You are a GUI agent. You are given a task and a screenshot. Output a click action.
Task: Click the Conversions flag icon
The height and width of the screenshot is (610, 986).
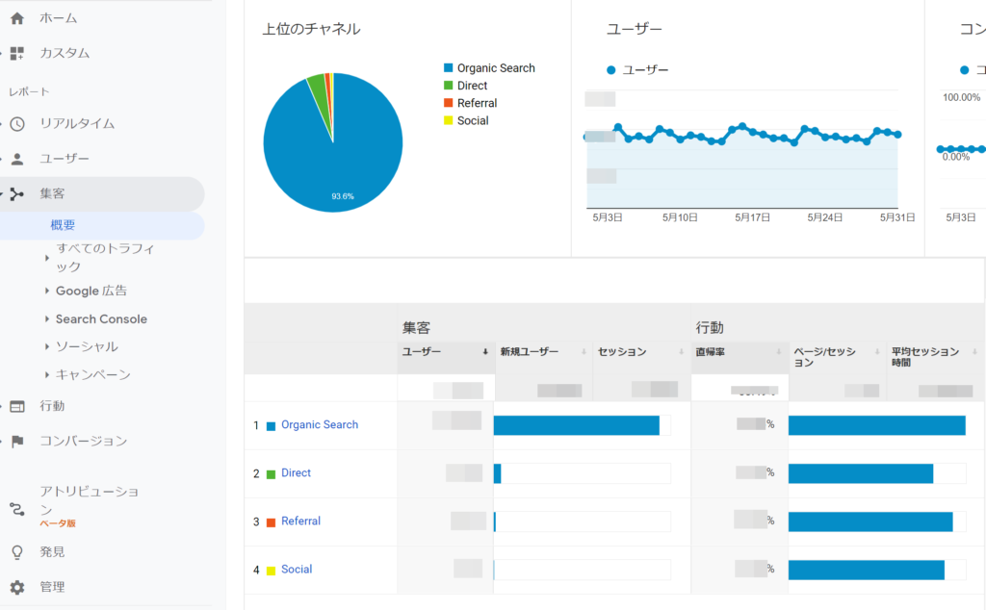point(17,441)
